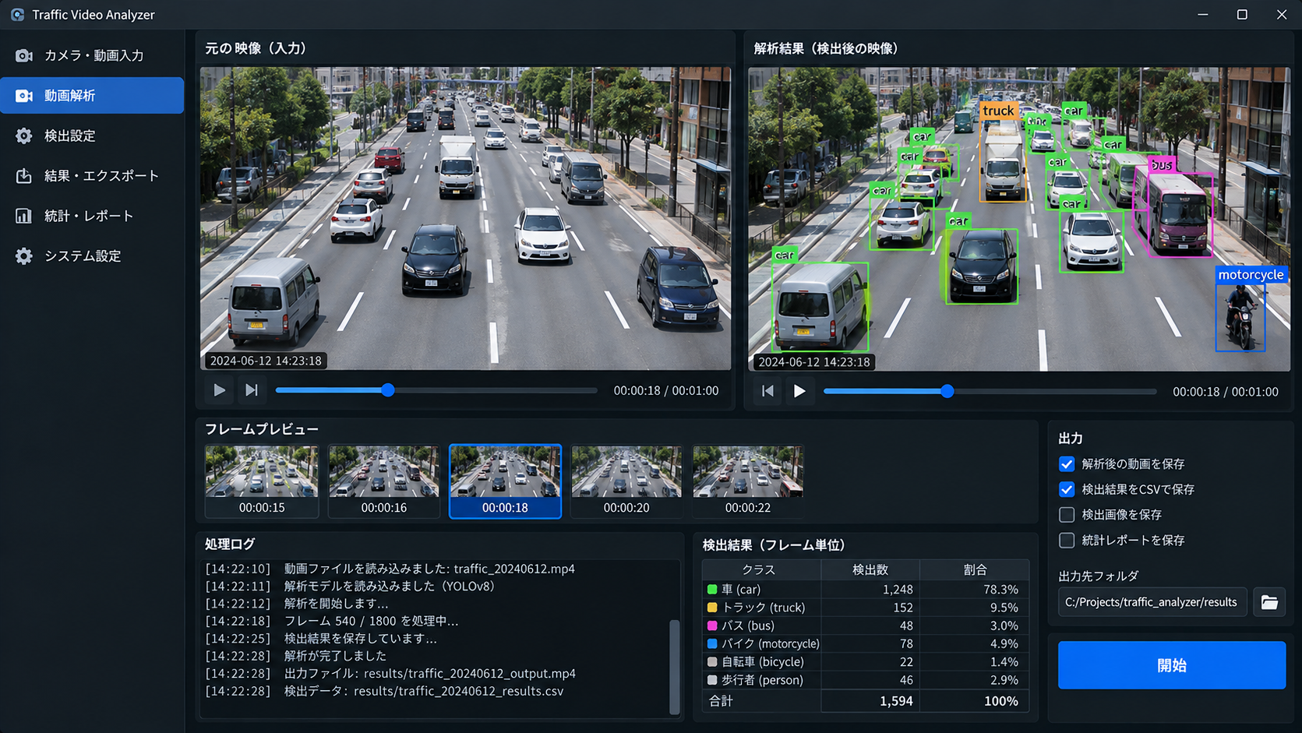Viewport: 1302px width, 733px height.
Task: Click the 統計・レポート bar chart icon
Action: point(24,216)
